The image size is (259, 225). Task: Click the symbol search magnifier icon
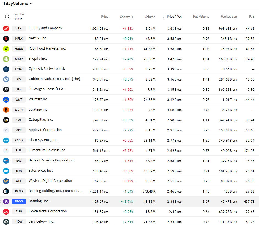pos(7,17)
